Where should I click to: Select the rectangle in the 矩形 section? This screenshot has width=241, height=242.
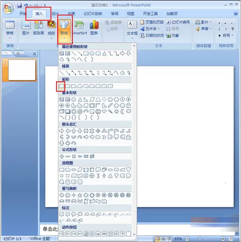click(x=62, y=86)
